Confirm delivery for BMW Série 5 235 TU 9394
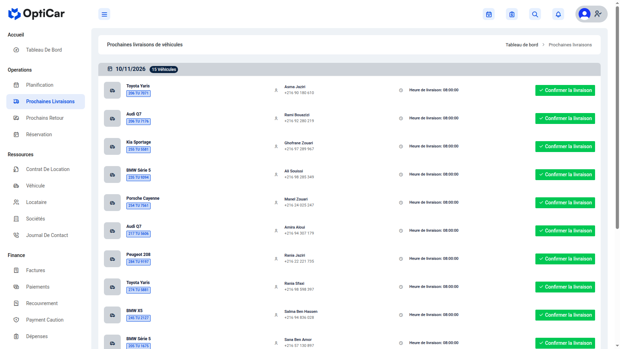The height and width of the screenshot is (349, 620). (565, 174)
